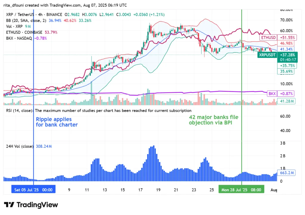
Task: Click the ETHUSD · COINBASE comparison legend
Action: (x=24, y=32)
